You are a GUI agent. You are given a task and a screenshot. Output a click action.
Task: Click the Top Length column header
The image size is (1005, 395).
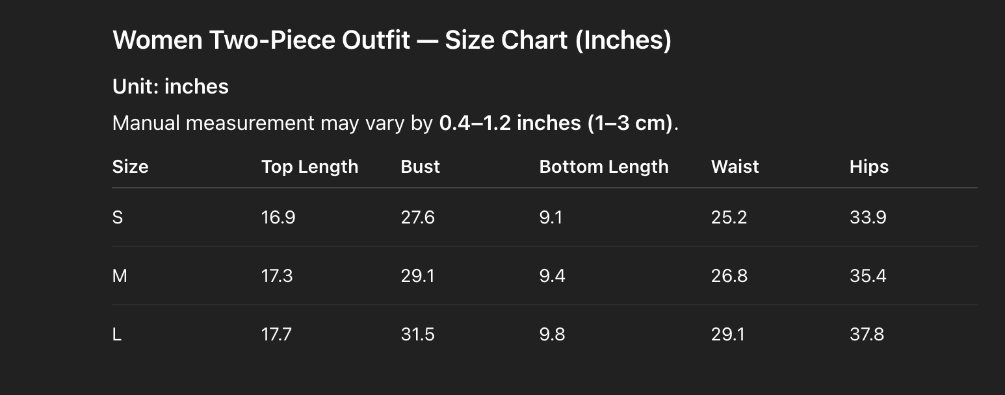309,167
